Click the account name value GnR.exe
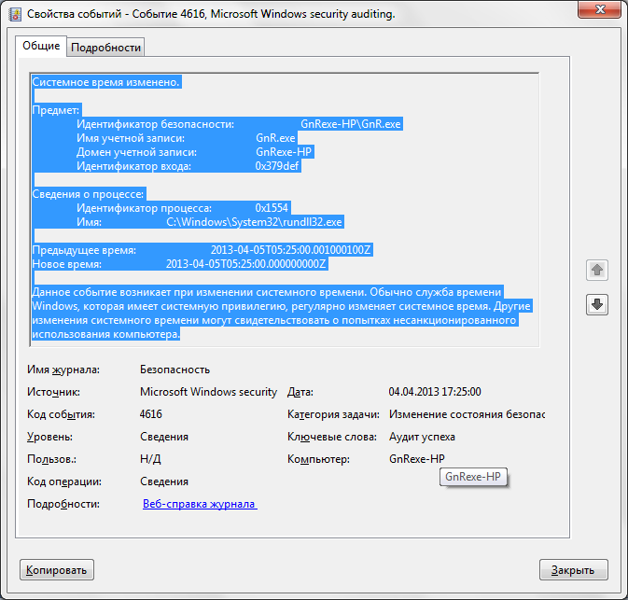This screenshot has width=628, height=600. [x=275, y=138]
